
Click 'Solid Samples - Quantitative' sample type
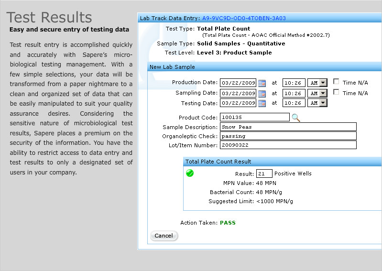click(241, 43)
